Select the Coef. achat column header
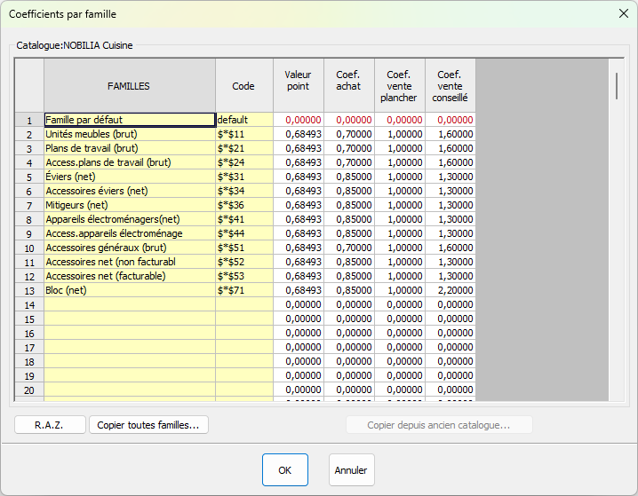 [348, 86]
